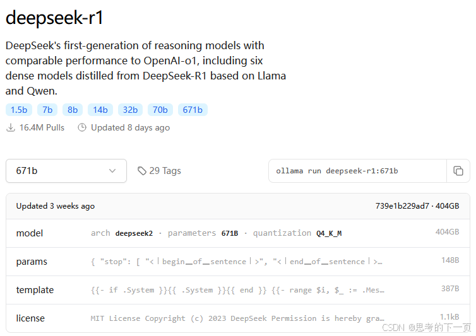The width and height of the screenshot is (476, 336).
Task: Expand the dropdown chevron arrow
Action: 112,171
